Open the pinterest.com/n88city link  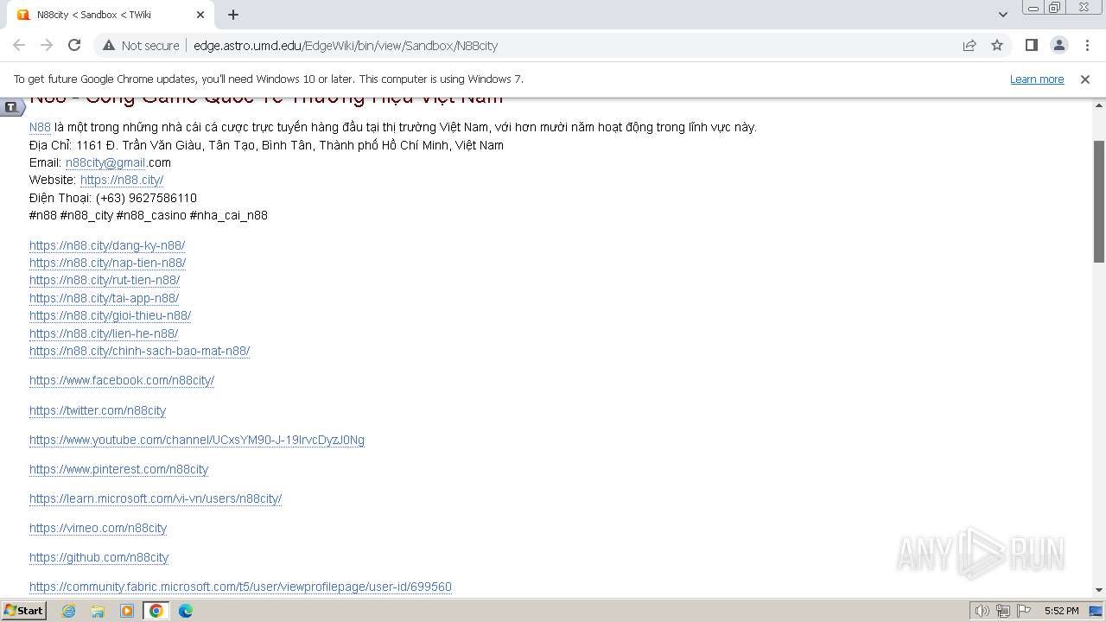tap(118, 469)
